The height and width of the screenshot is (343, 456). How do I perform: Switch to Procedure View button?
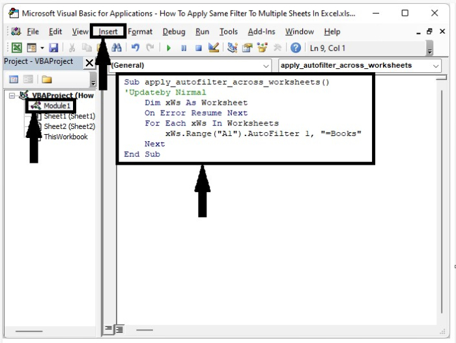(x=108, y=329)
